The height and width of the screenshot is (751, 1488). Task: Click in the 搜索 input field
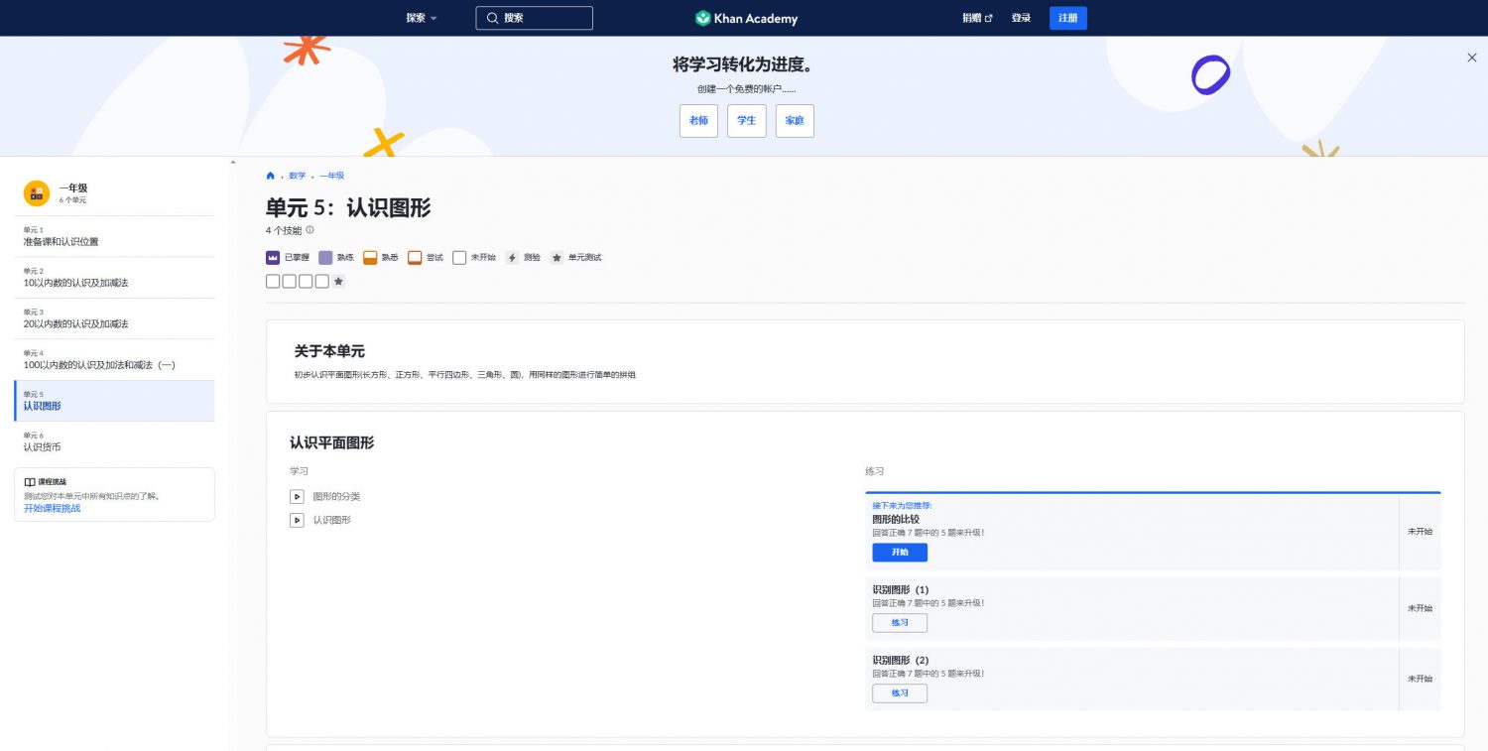pos(535,18)
